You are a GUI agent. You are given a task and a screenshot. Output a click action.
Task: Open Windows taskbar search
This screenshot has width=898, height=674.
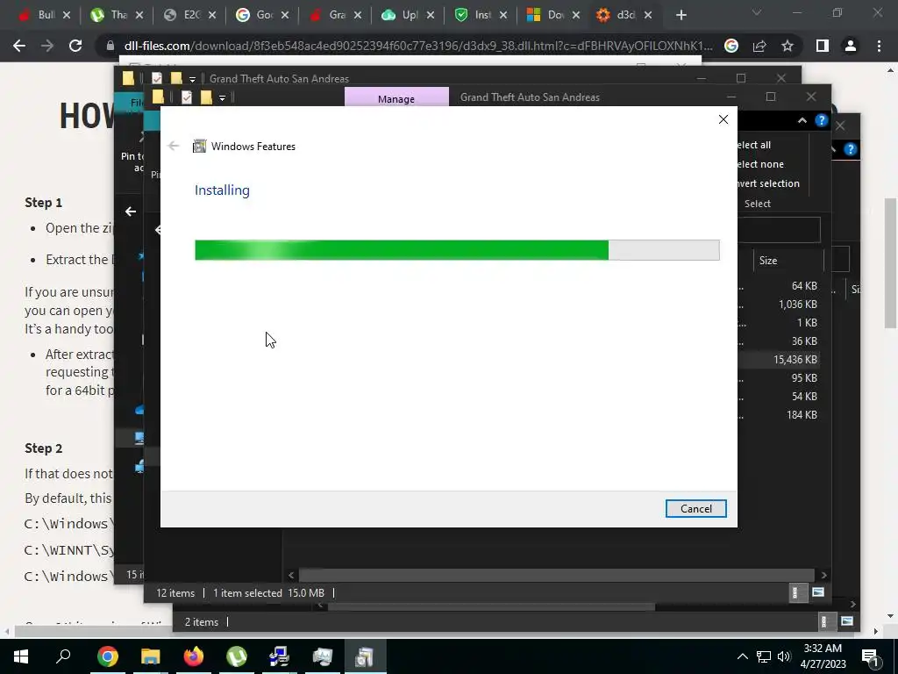63,656
